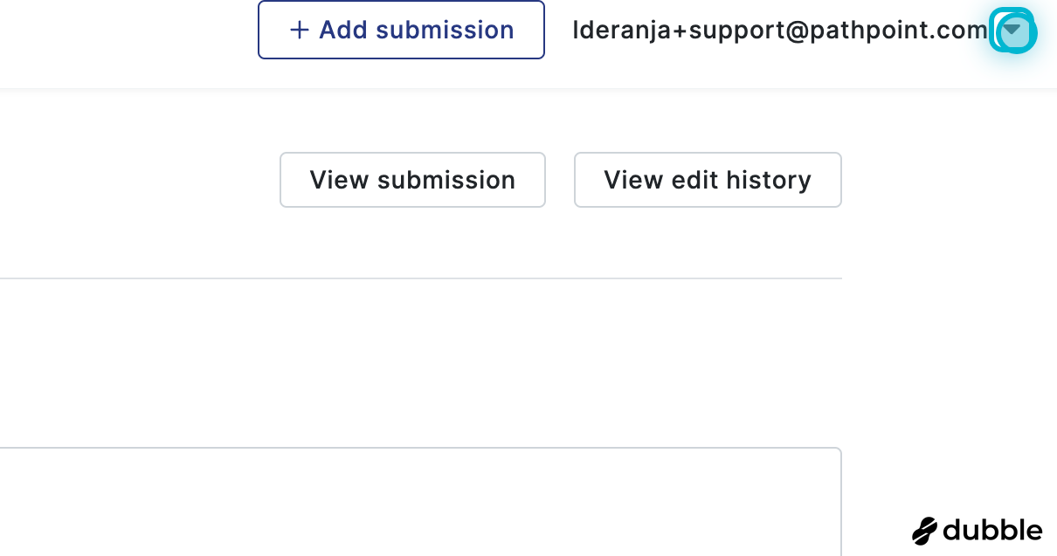Click the dubble logo icon
The height and width of the screenshot is (556, 1057).
(924, 530)
